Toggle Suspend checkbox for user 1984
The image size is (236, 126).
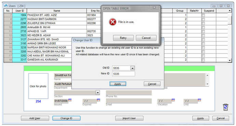[x=203, y=15]
